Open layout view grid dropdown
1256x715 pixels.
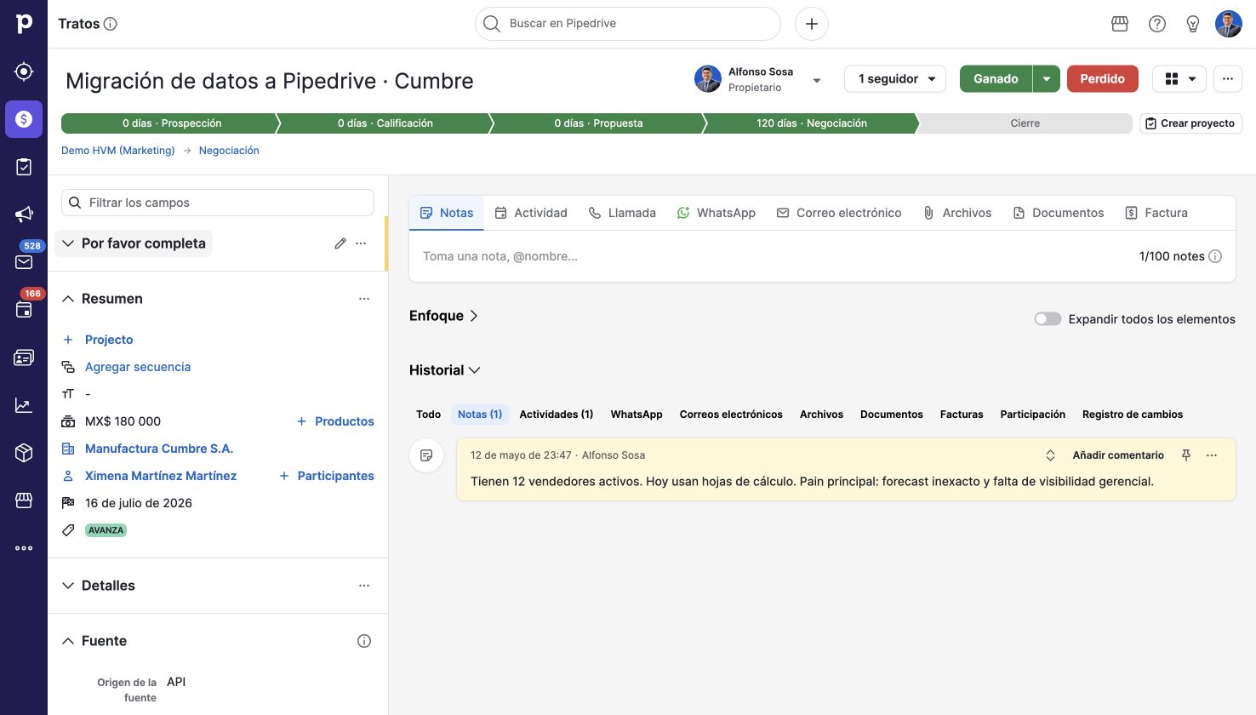1179,78
